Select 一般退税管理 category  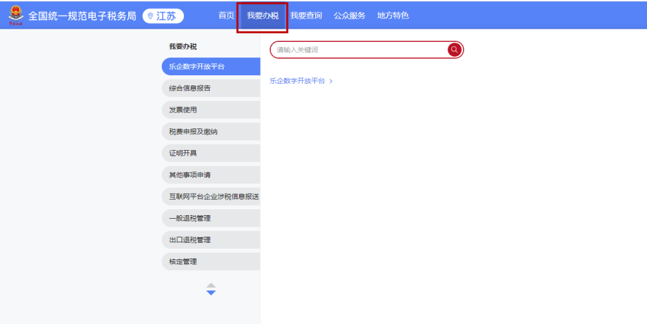211,218
